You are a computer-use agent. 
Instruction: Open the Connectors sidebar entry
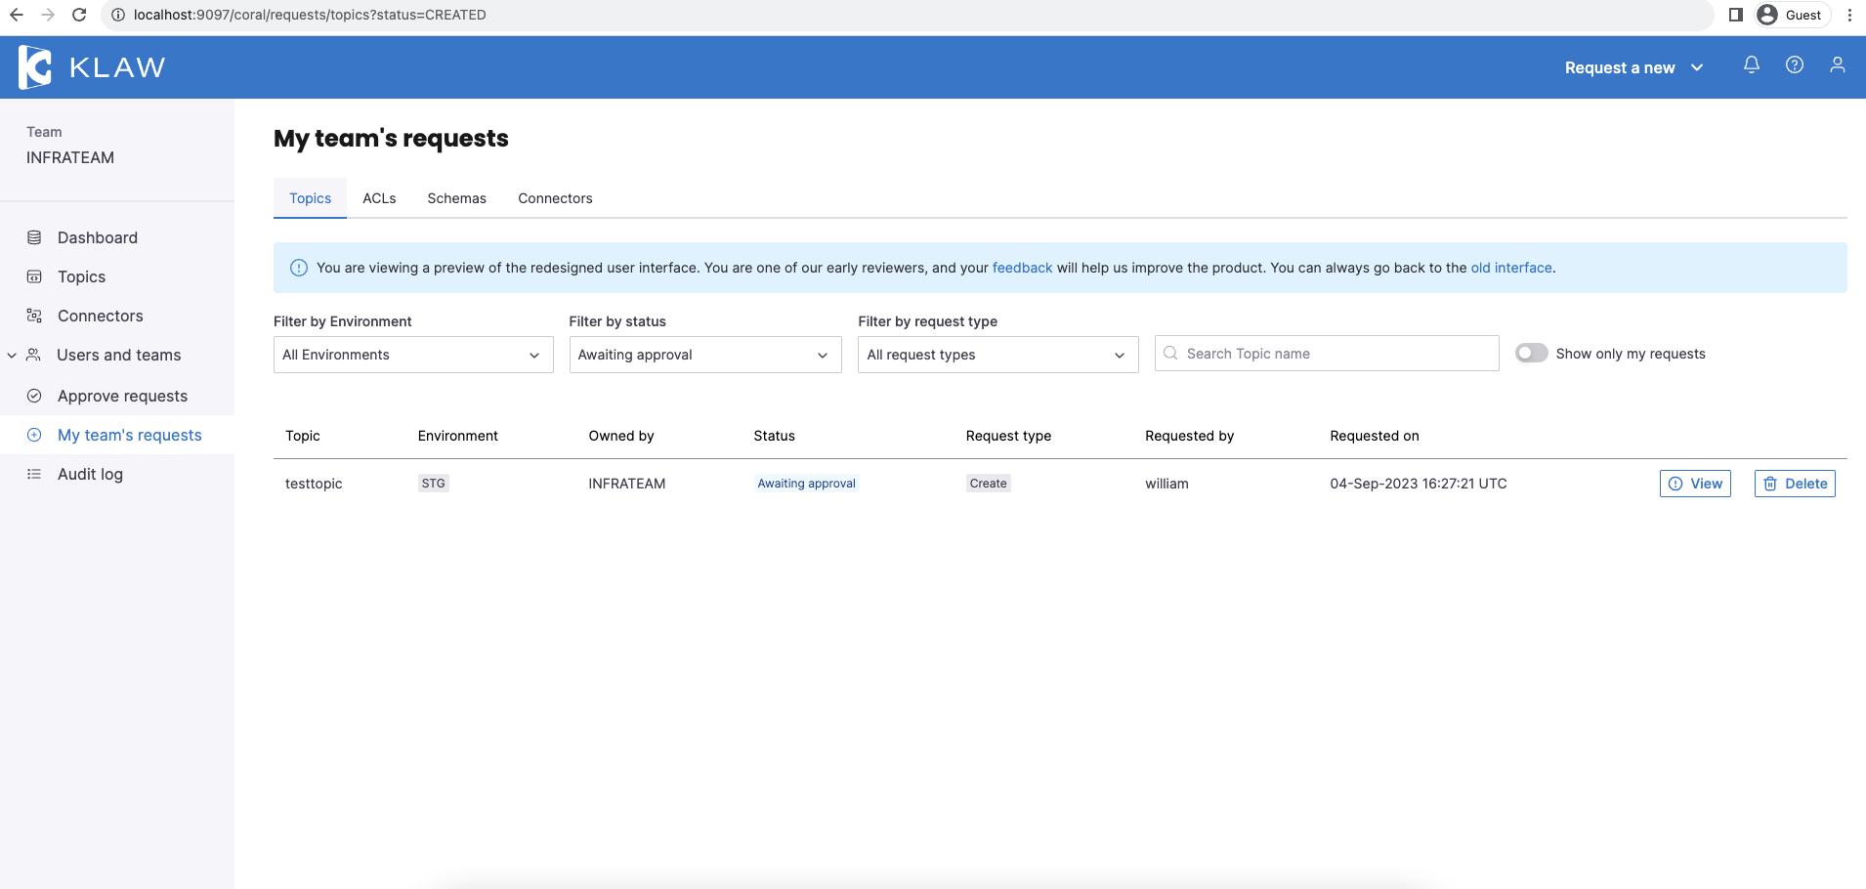pyautogui.click(x=99, y=316)
